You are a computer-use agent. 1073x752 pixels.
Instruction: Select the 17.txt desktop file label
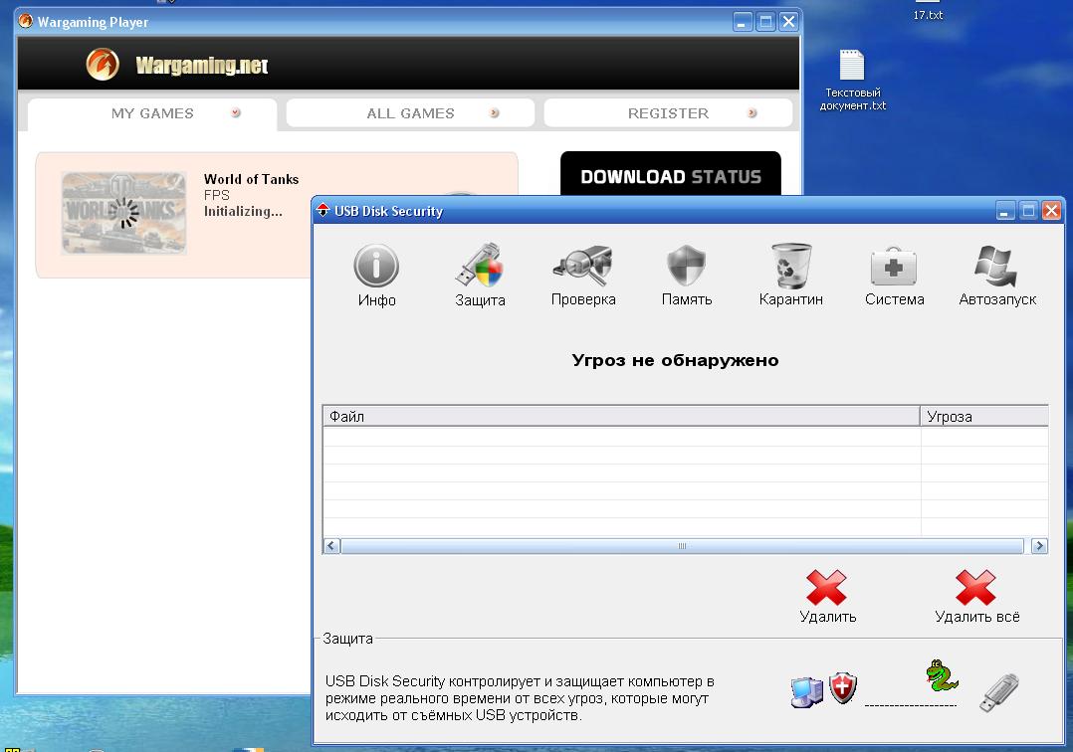(928, 15)
